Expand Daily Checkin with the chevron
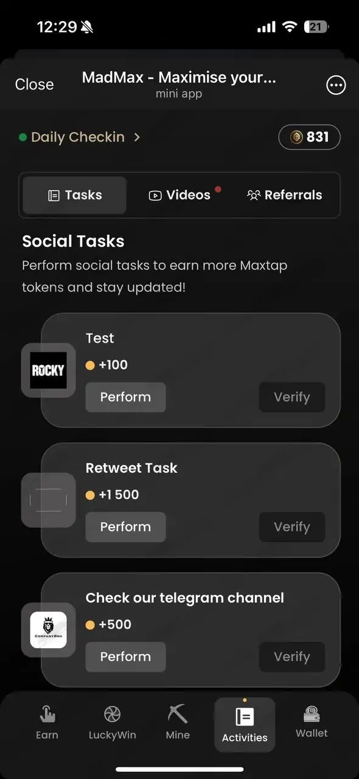This screenshot has height=779, width=359. click(137, 137)
